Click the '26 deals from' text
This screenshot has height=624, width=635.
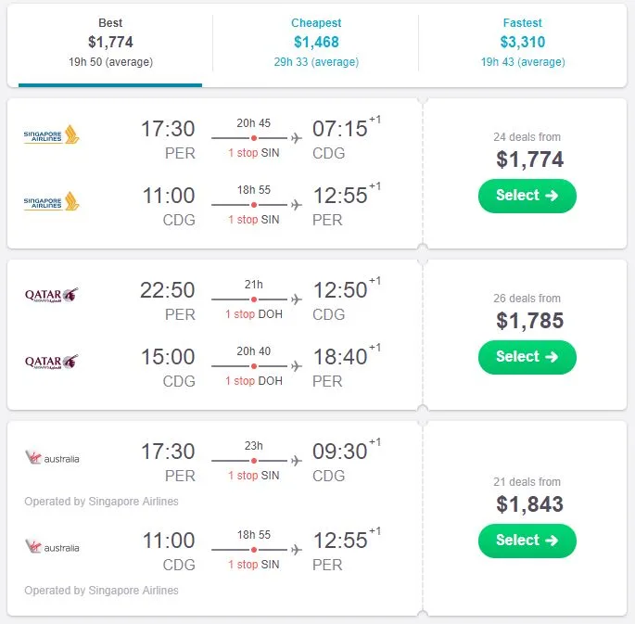tap(527, 299)
